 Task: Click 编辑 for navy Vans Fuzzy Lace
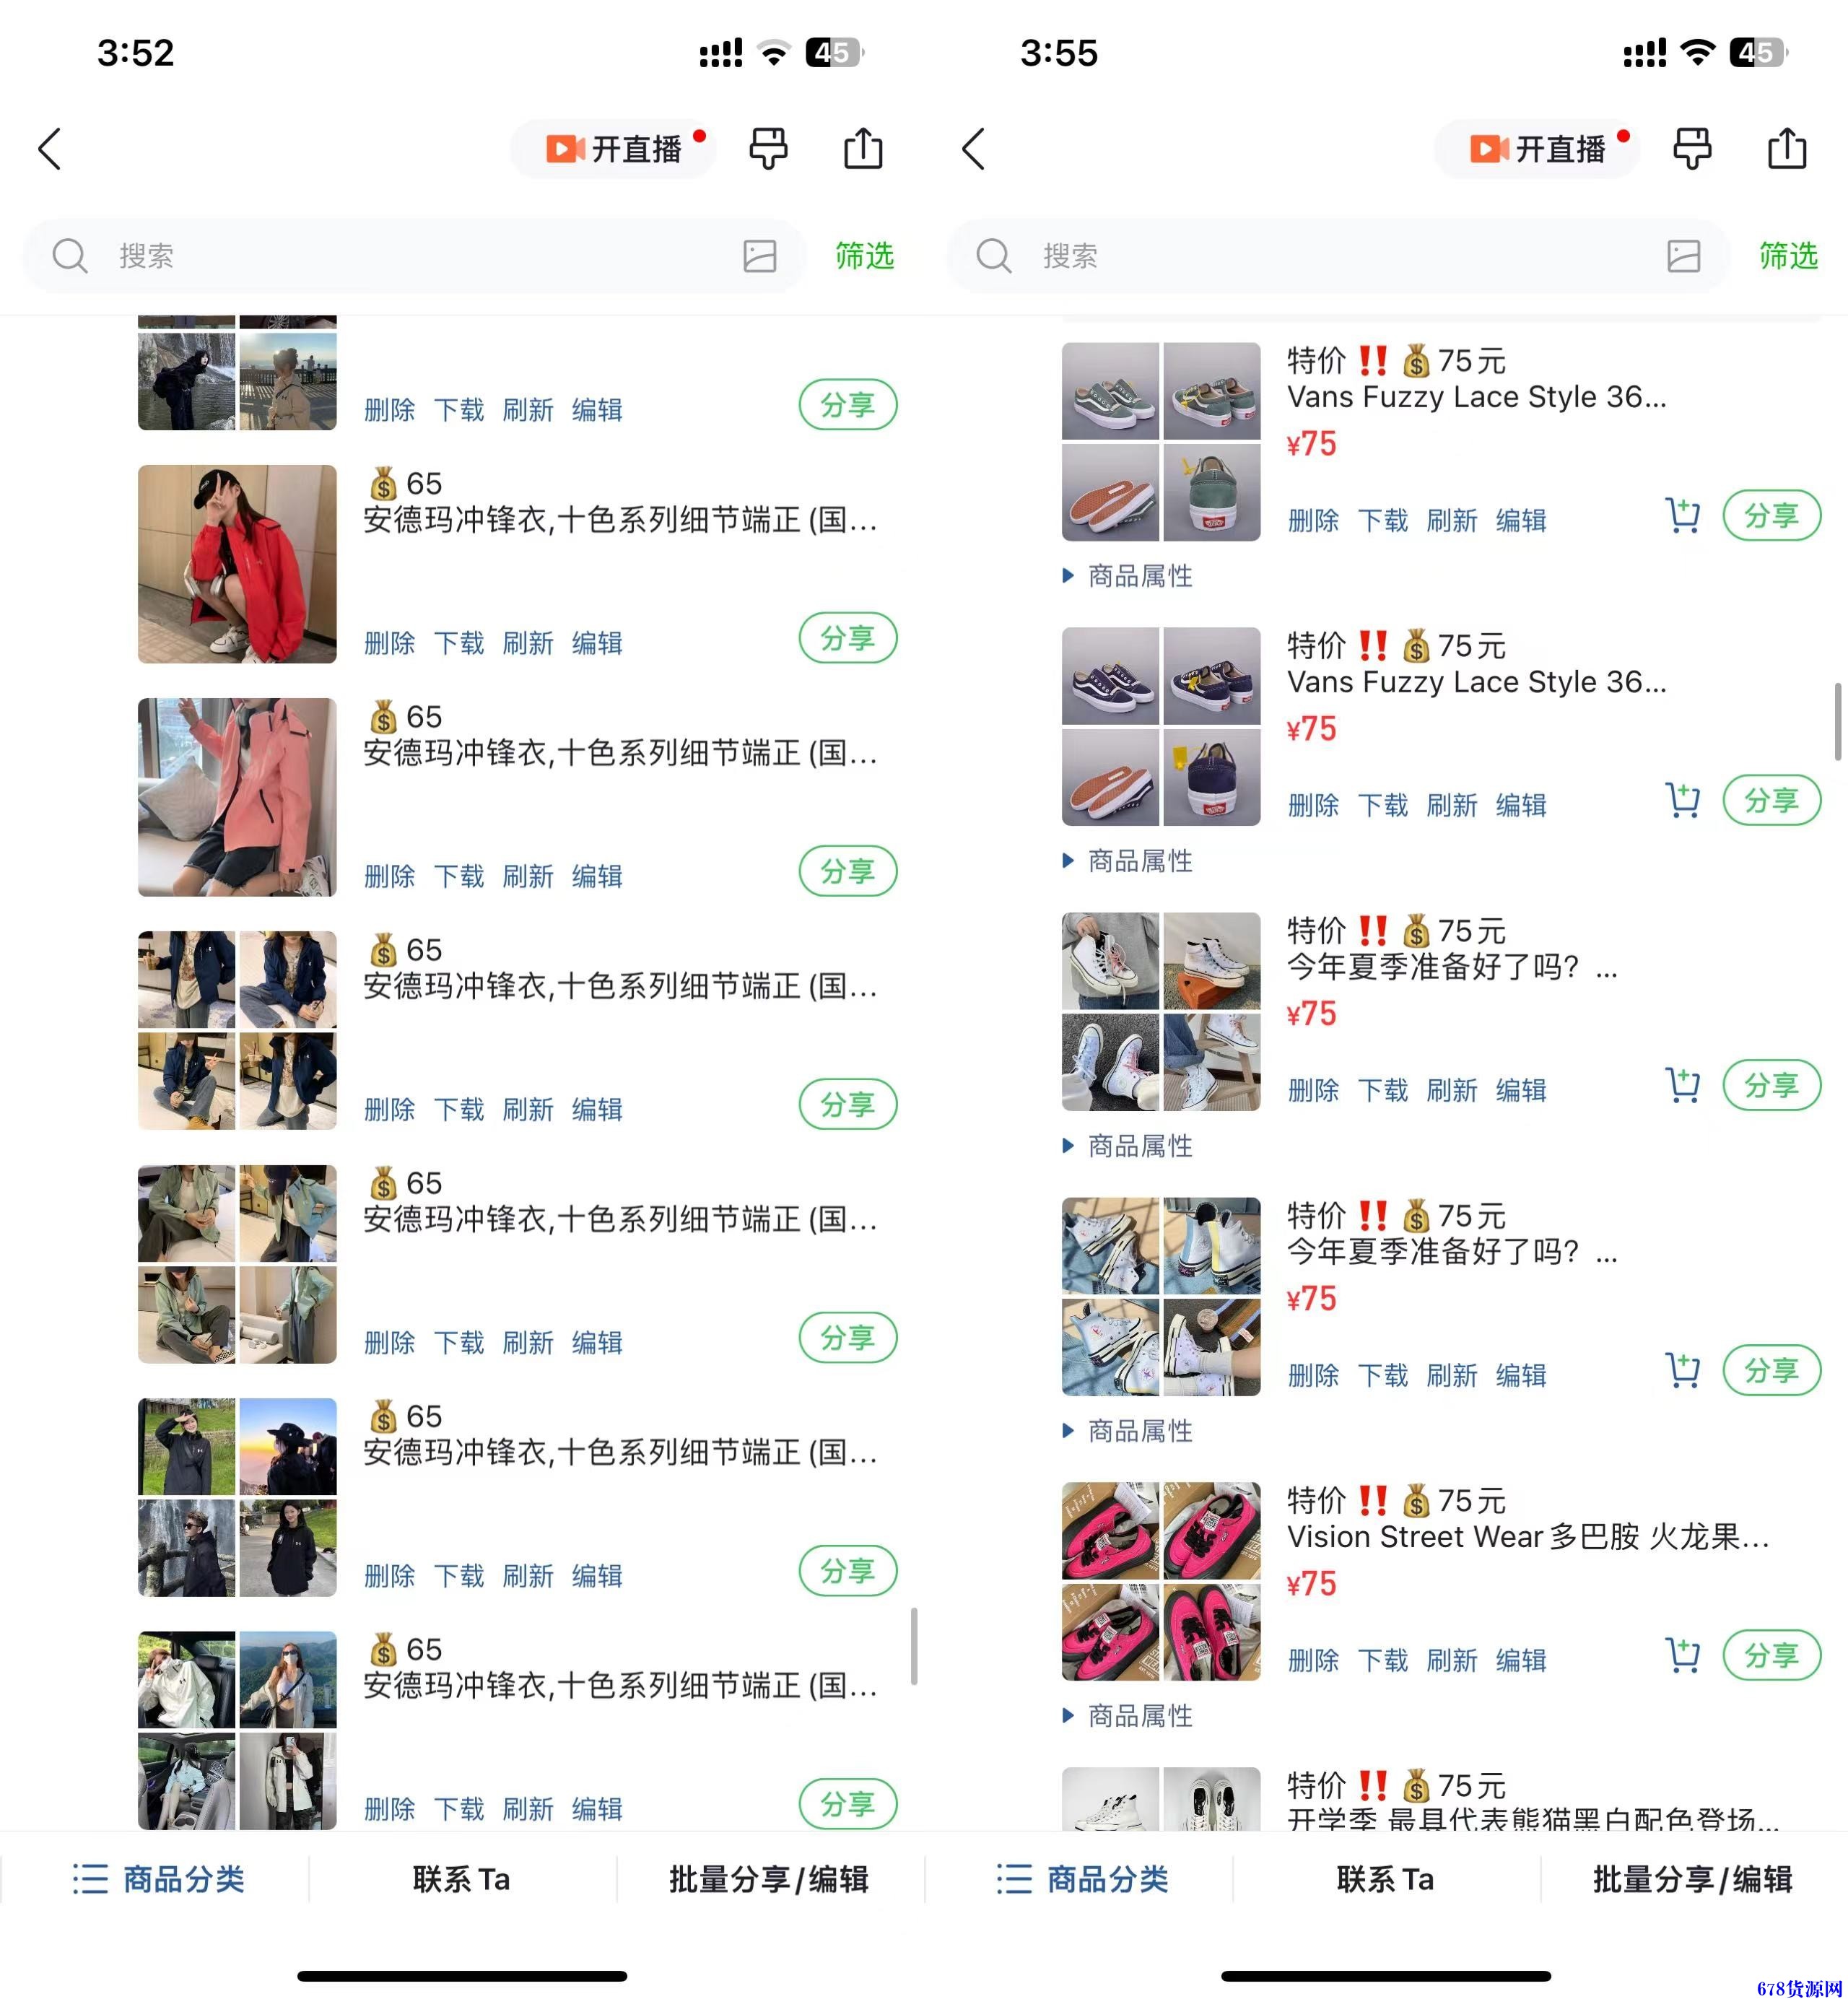coord(1521,805)
